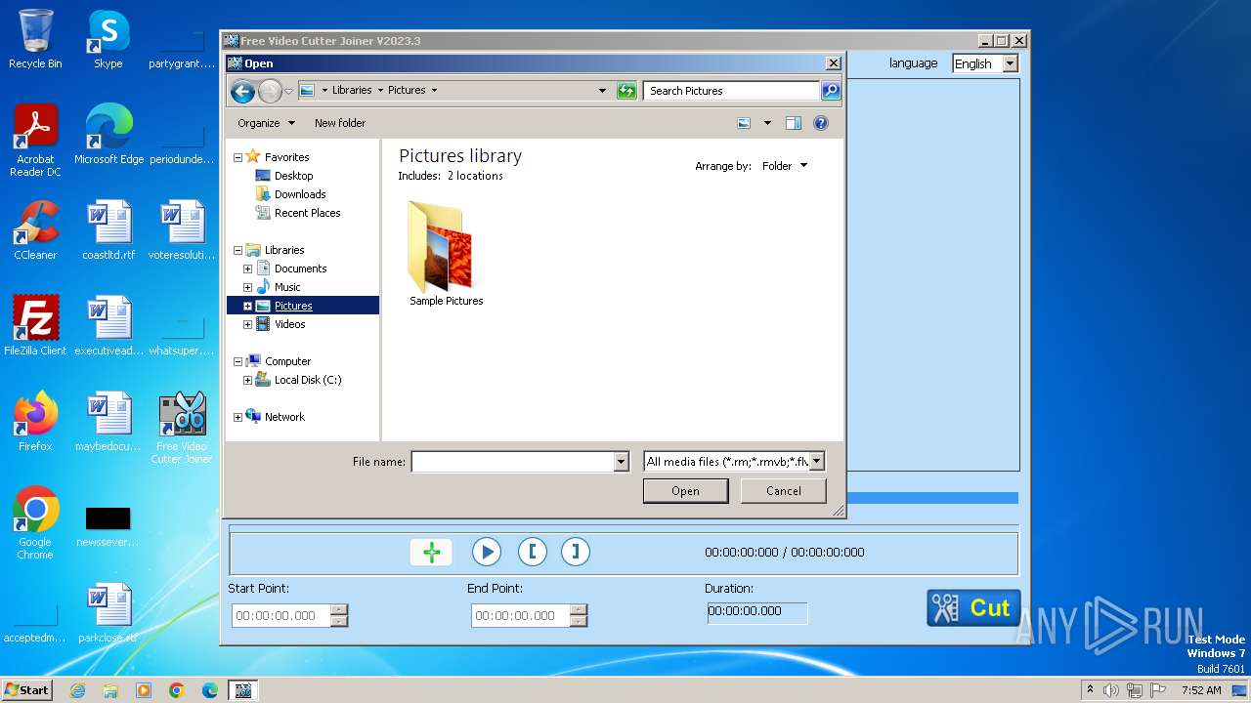
Task: Click the search magnifier icon
Action: tap(830, 91)
